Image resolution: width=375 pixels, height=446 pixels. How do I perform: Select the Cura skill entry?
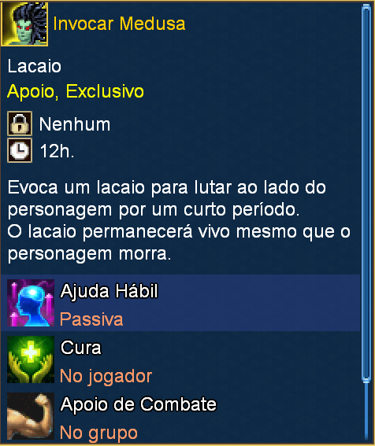[x=180, y=359]
